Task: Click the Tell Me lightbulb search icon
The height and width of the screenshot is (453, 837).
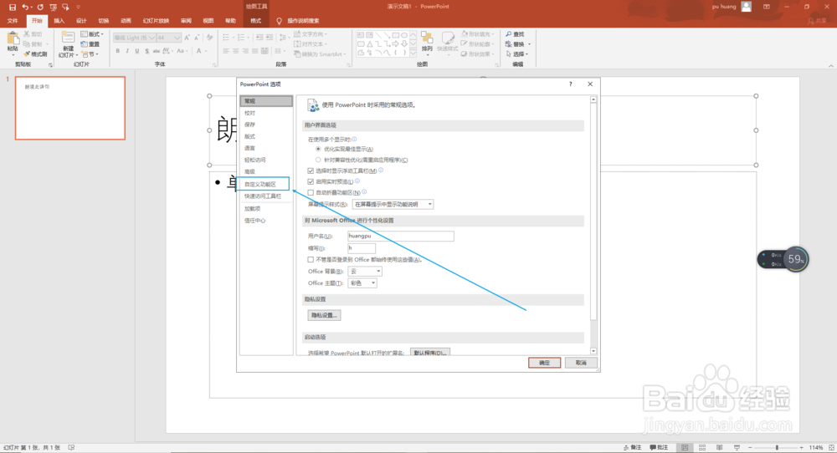Action: 279,21
